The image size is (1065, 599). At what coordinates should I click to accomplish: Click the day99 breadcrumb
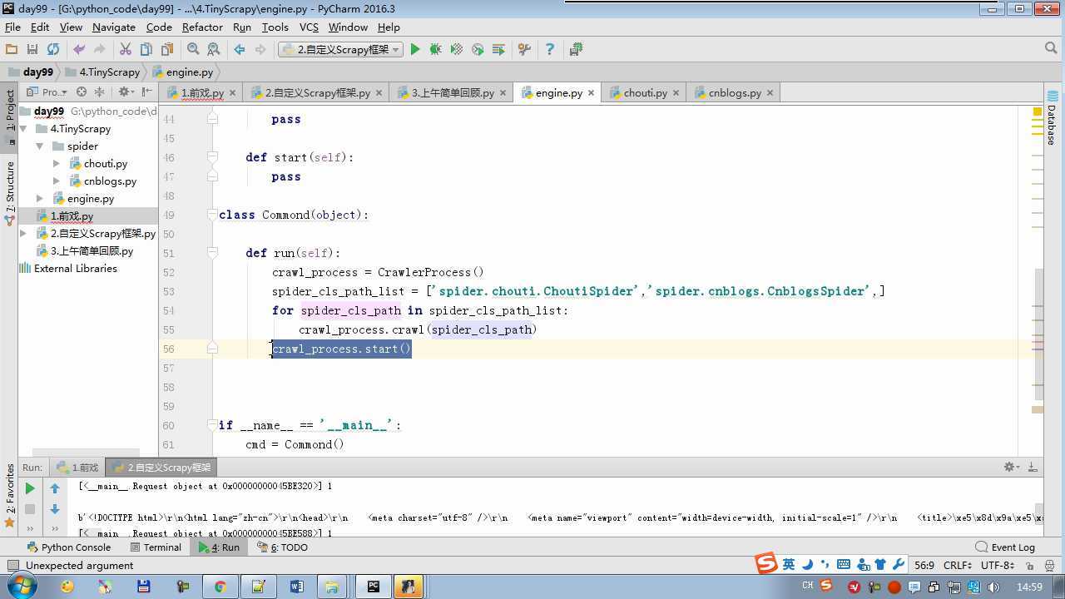pyautogui.click(x=31, y=72)
